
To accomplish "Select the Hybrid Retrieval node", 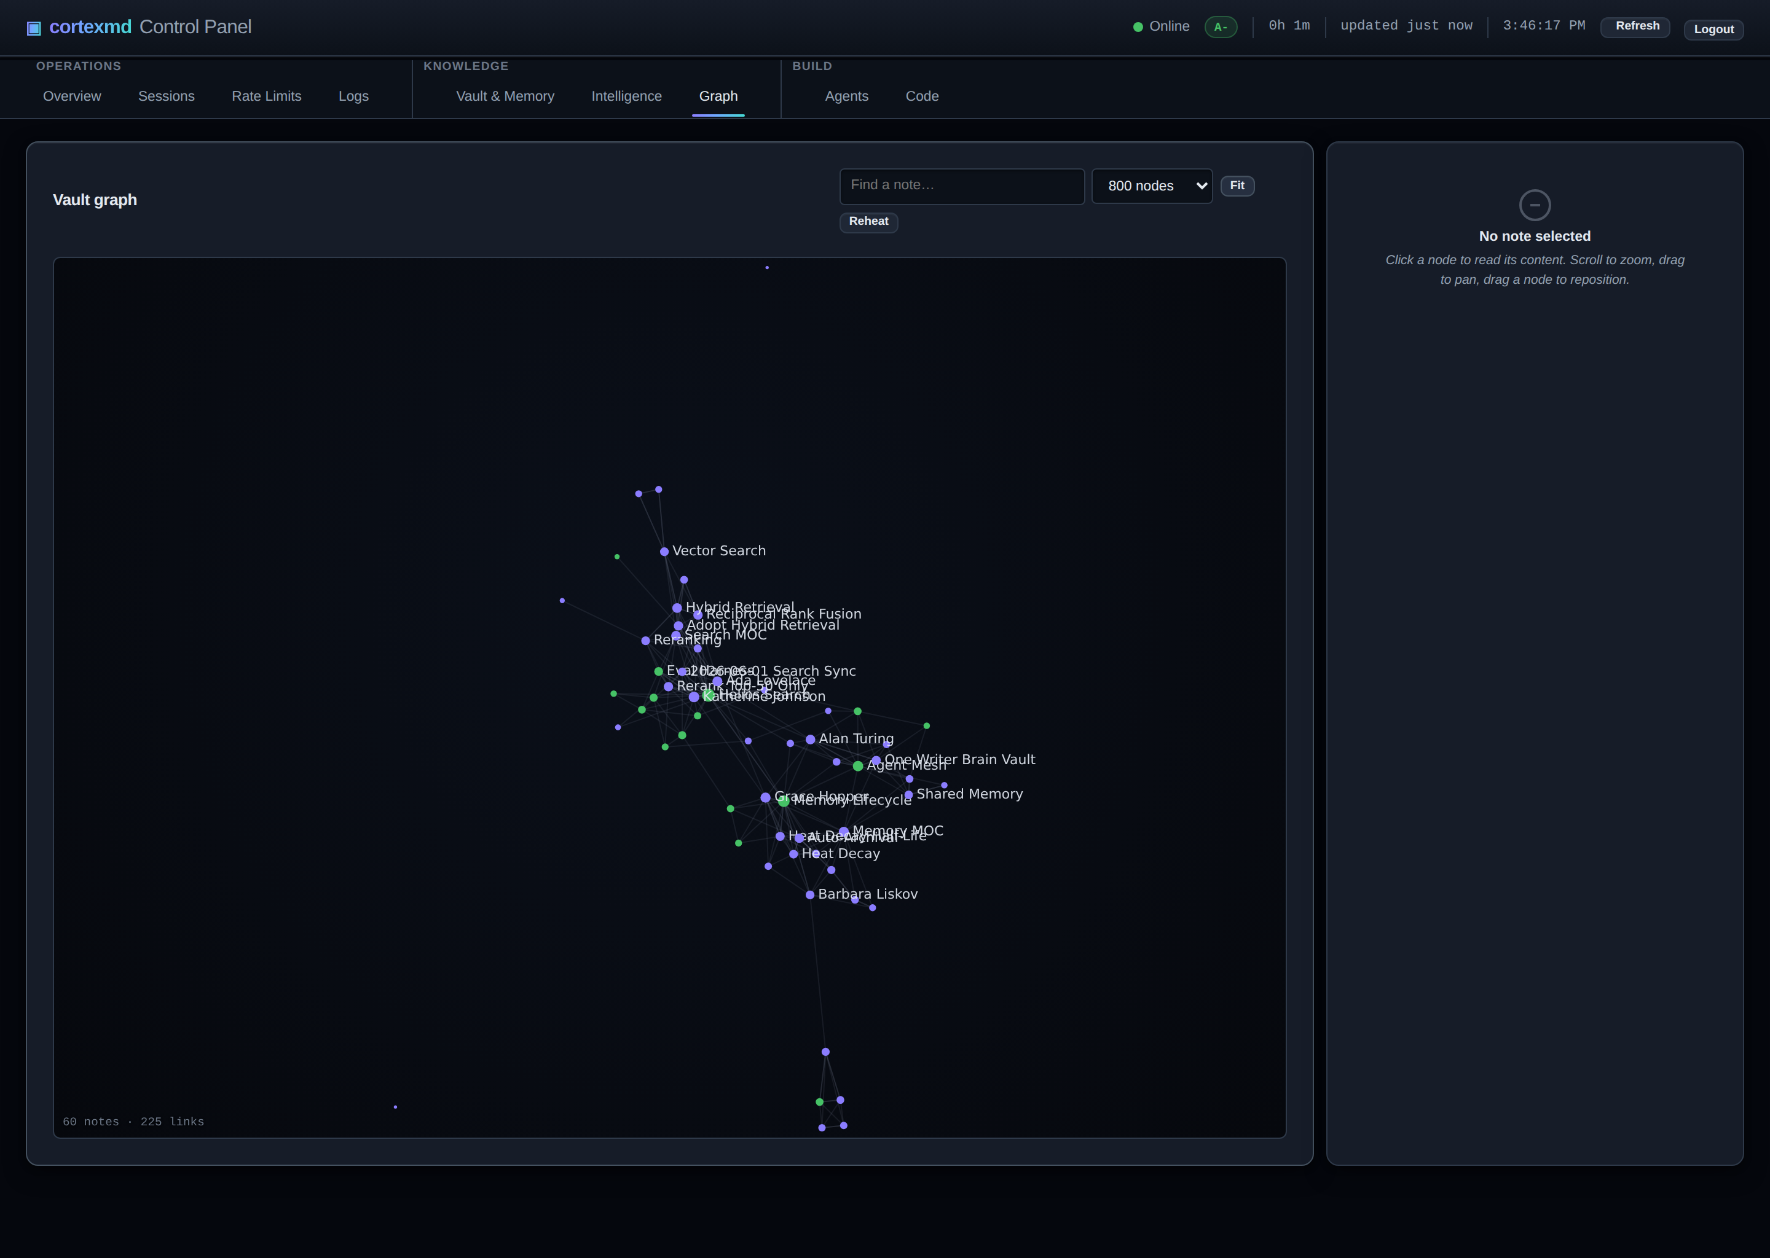I will pyautogui.click(x=677, y=608).
